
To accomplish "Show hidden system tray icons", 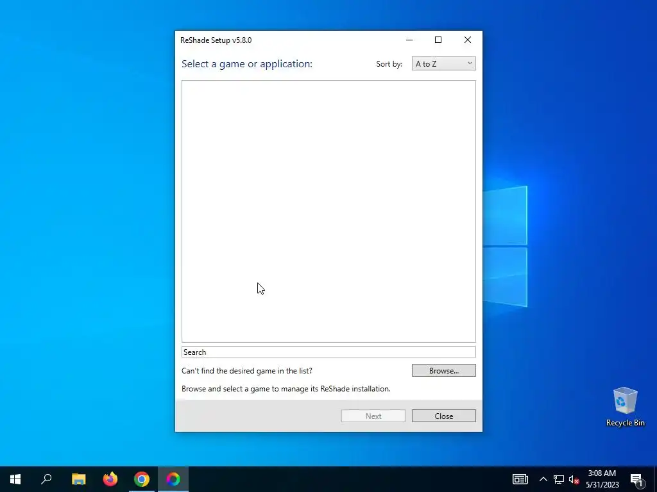I will click(543, 479).
